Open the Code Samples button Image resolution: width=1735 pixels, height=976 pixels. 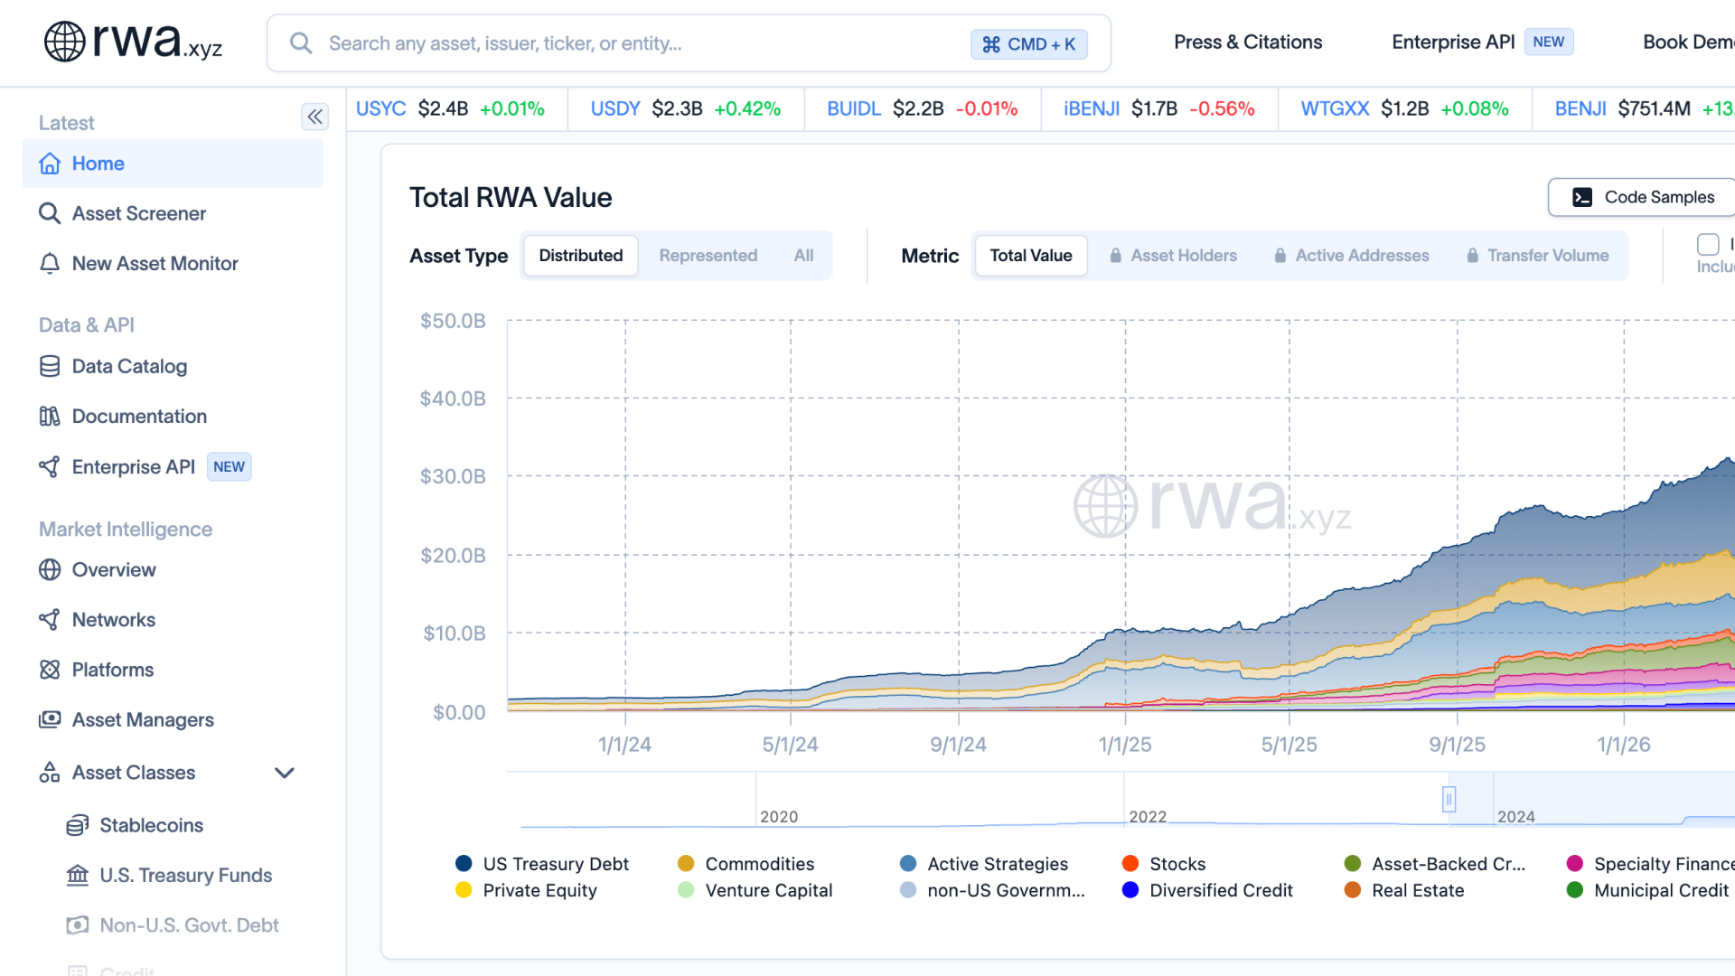coord(1642,197)
